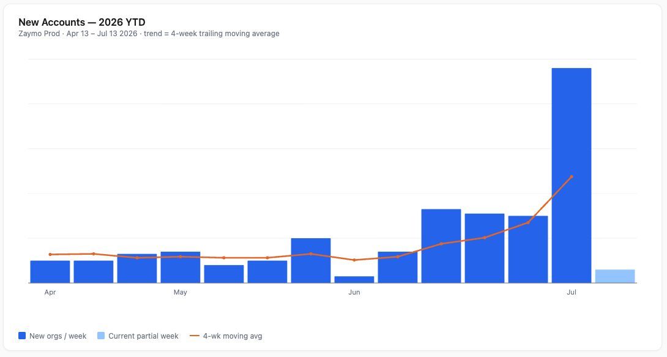667x357 pixels.
Task: Toggle the '4-wk moving avg' legend entry
Action: (226, 336)
